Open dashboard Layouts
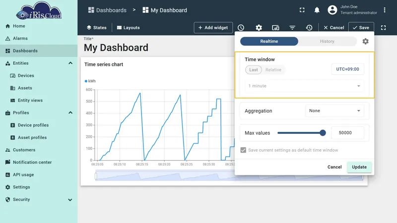The height and width of the screenshot is (223, 397). tap(129, 28)
